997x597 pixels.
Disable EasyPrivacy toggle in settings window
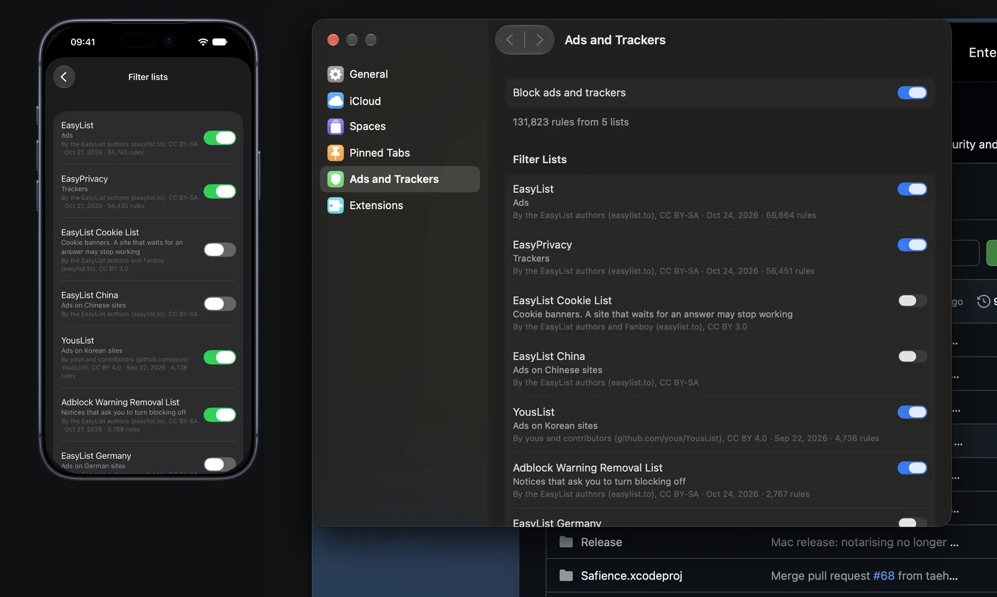coord(912,245)
